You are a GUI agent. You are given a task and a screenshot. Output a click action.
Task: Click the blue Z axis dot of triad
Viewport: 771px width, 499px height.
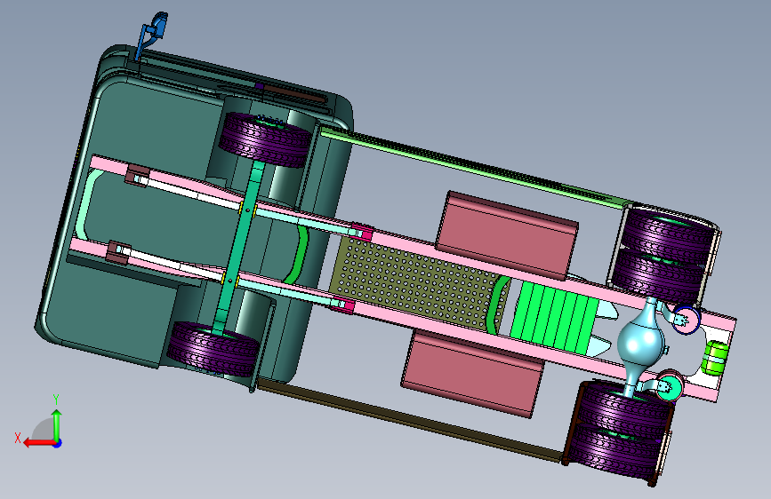coord(58,443)
